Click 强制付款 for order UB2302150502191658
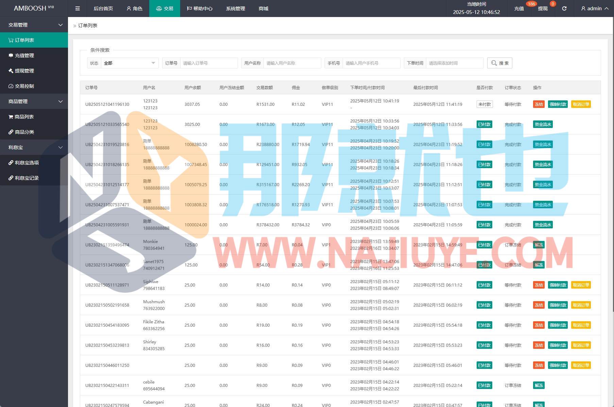614x407 pixels. 558,305
